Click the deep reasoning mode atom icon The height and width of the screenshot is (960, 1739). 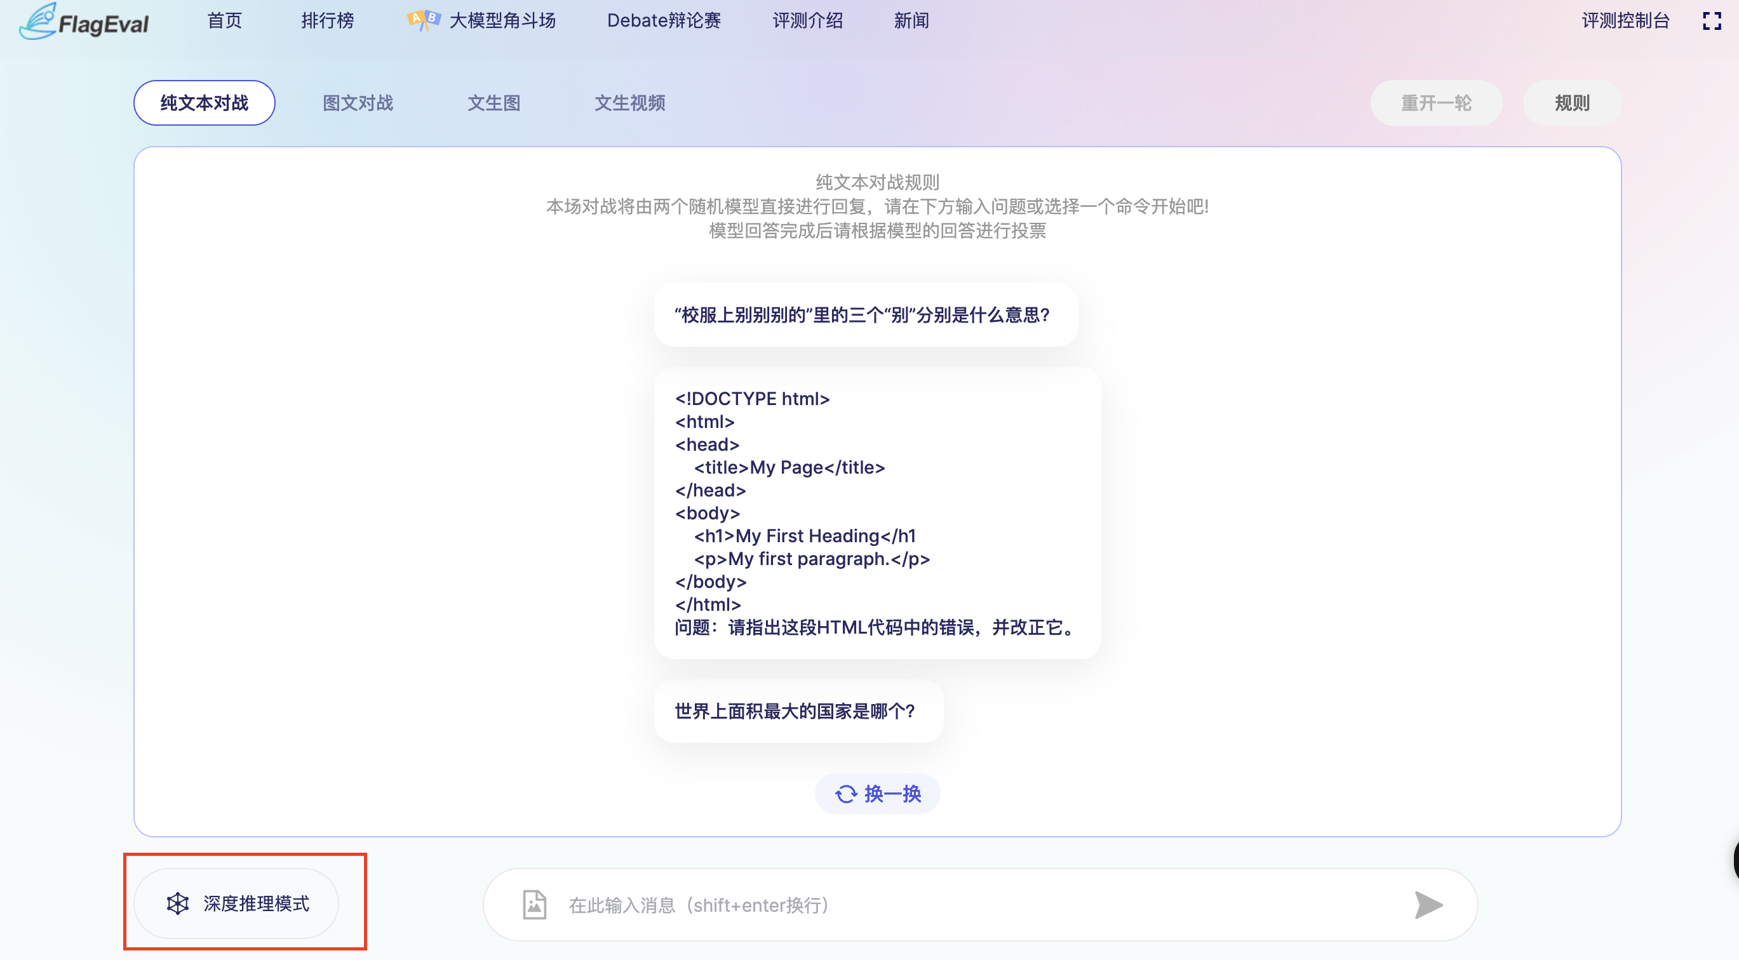(178, 903)
